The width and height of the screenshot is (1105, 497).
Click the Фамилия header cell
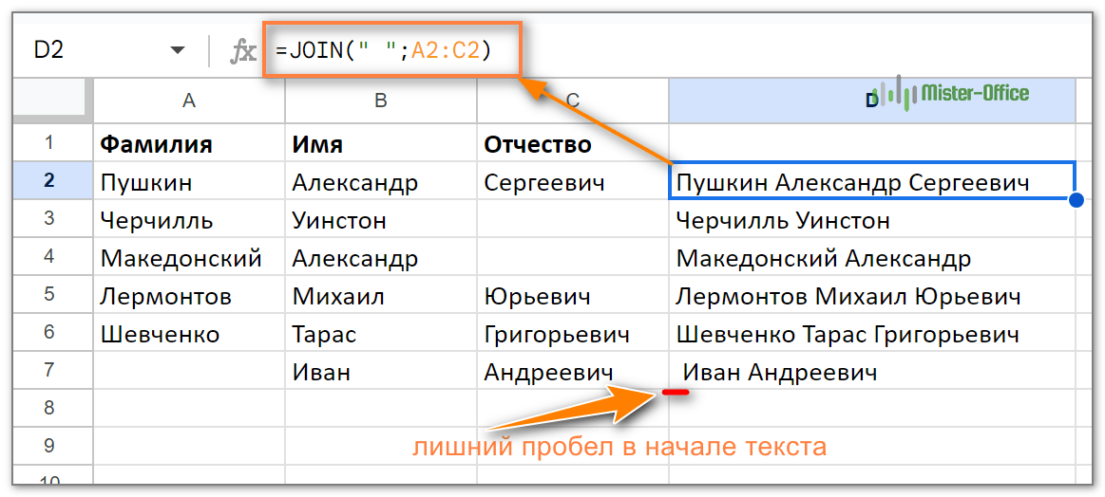[x=189, y=143]
